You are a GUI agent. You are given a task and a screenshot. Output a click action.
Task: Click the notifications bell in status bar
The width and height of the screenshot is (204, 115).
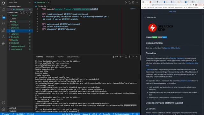pos(137,114)
